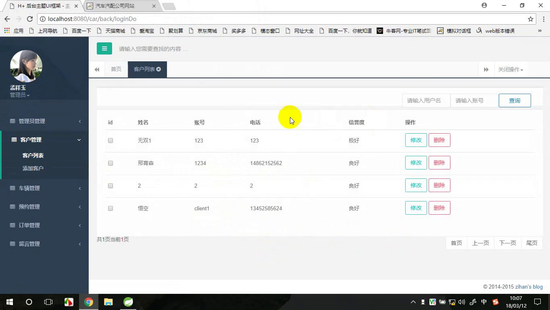Open 添加客户 in the sidebar submenu

pos(33,168)
